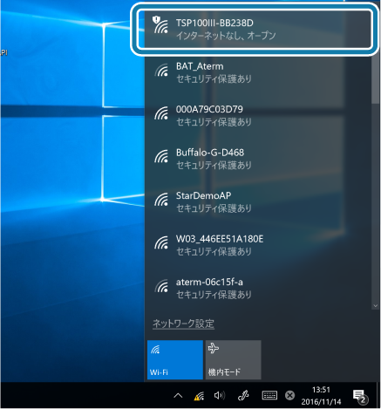Open the Action Center notification icon

360,396
